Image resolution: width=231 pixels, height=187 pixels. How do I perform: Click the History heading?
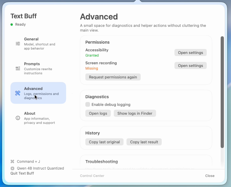(93, 133)
